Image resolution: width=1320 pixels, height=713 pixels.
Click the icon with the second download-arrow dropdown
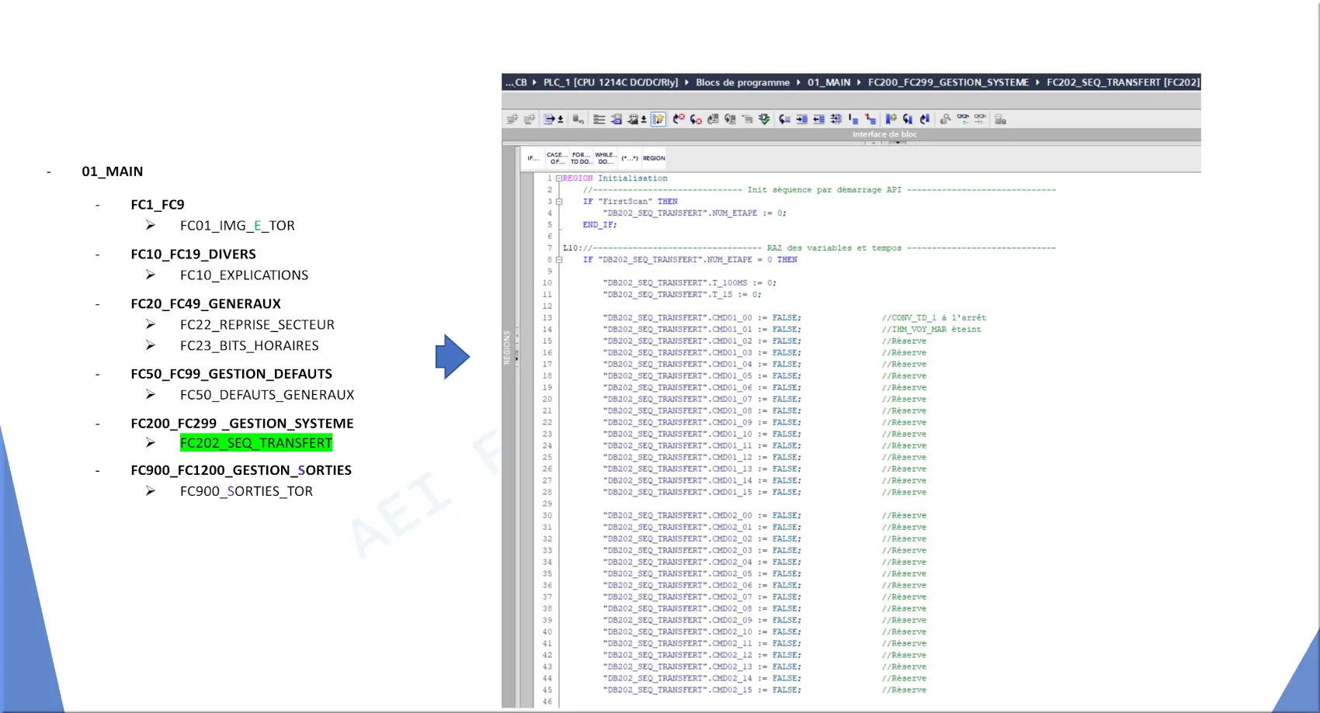[633, 119]
